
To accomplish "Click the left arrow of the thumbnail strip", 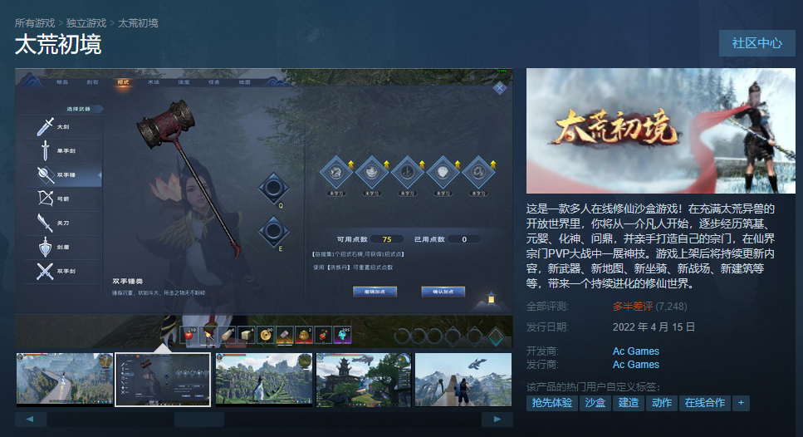I will (31, 419).
